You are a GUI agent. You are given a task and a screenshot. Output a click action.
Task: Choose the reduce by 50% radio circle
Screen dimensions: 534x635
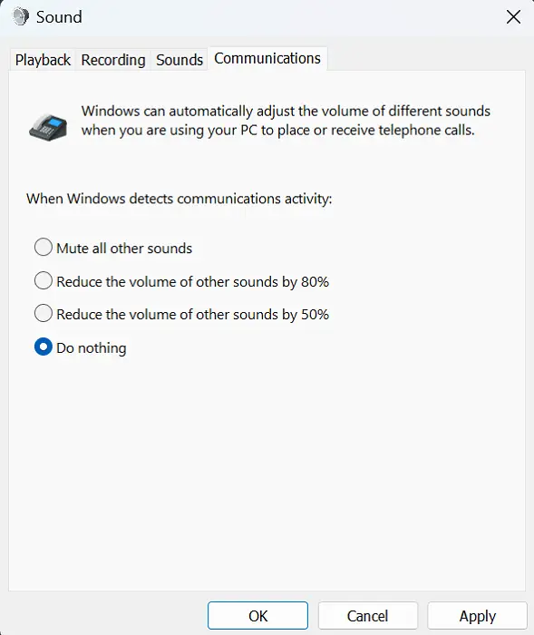tap(44, 314)
